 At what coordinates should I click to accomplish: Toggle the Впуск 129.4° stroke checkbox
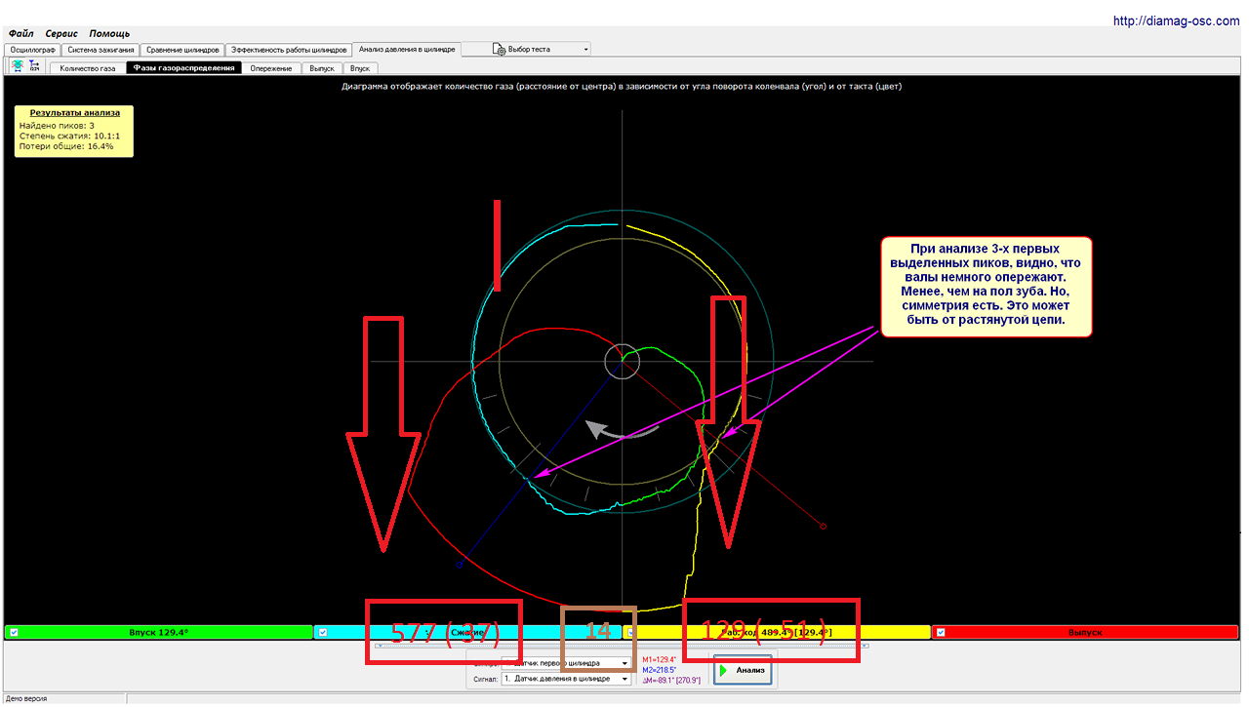pyautogui.click(x=13, y=632)
